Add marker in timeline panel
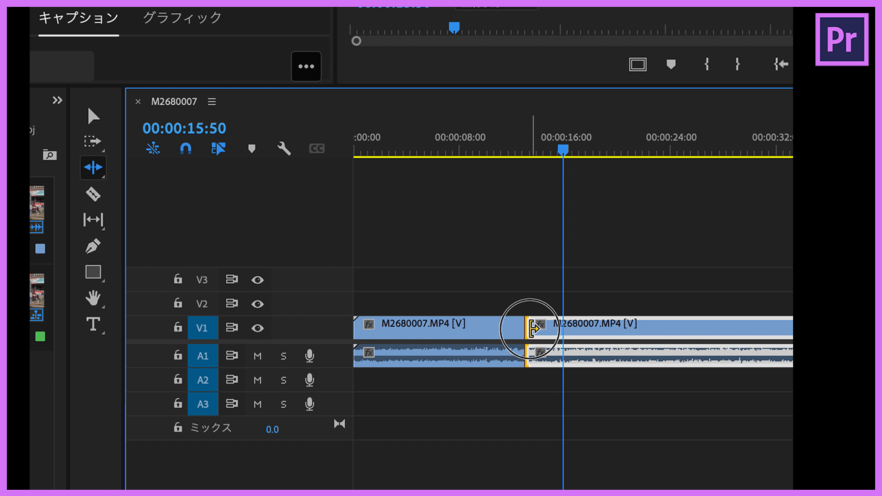The height and width of the screenshot is (496, 882). [x=252, y=148]
